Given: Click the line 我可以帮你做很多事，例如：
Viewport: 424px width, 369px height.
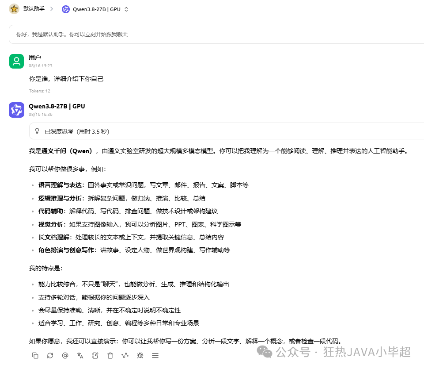Looking at the screenshot, I should pos(68,169).
